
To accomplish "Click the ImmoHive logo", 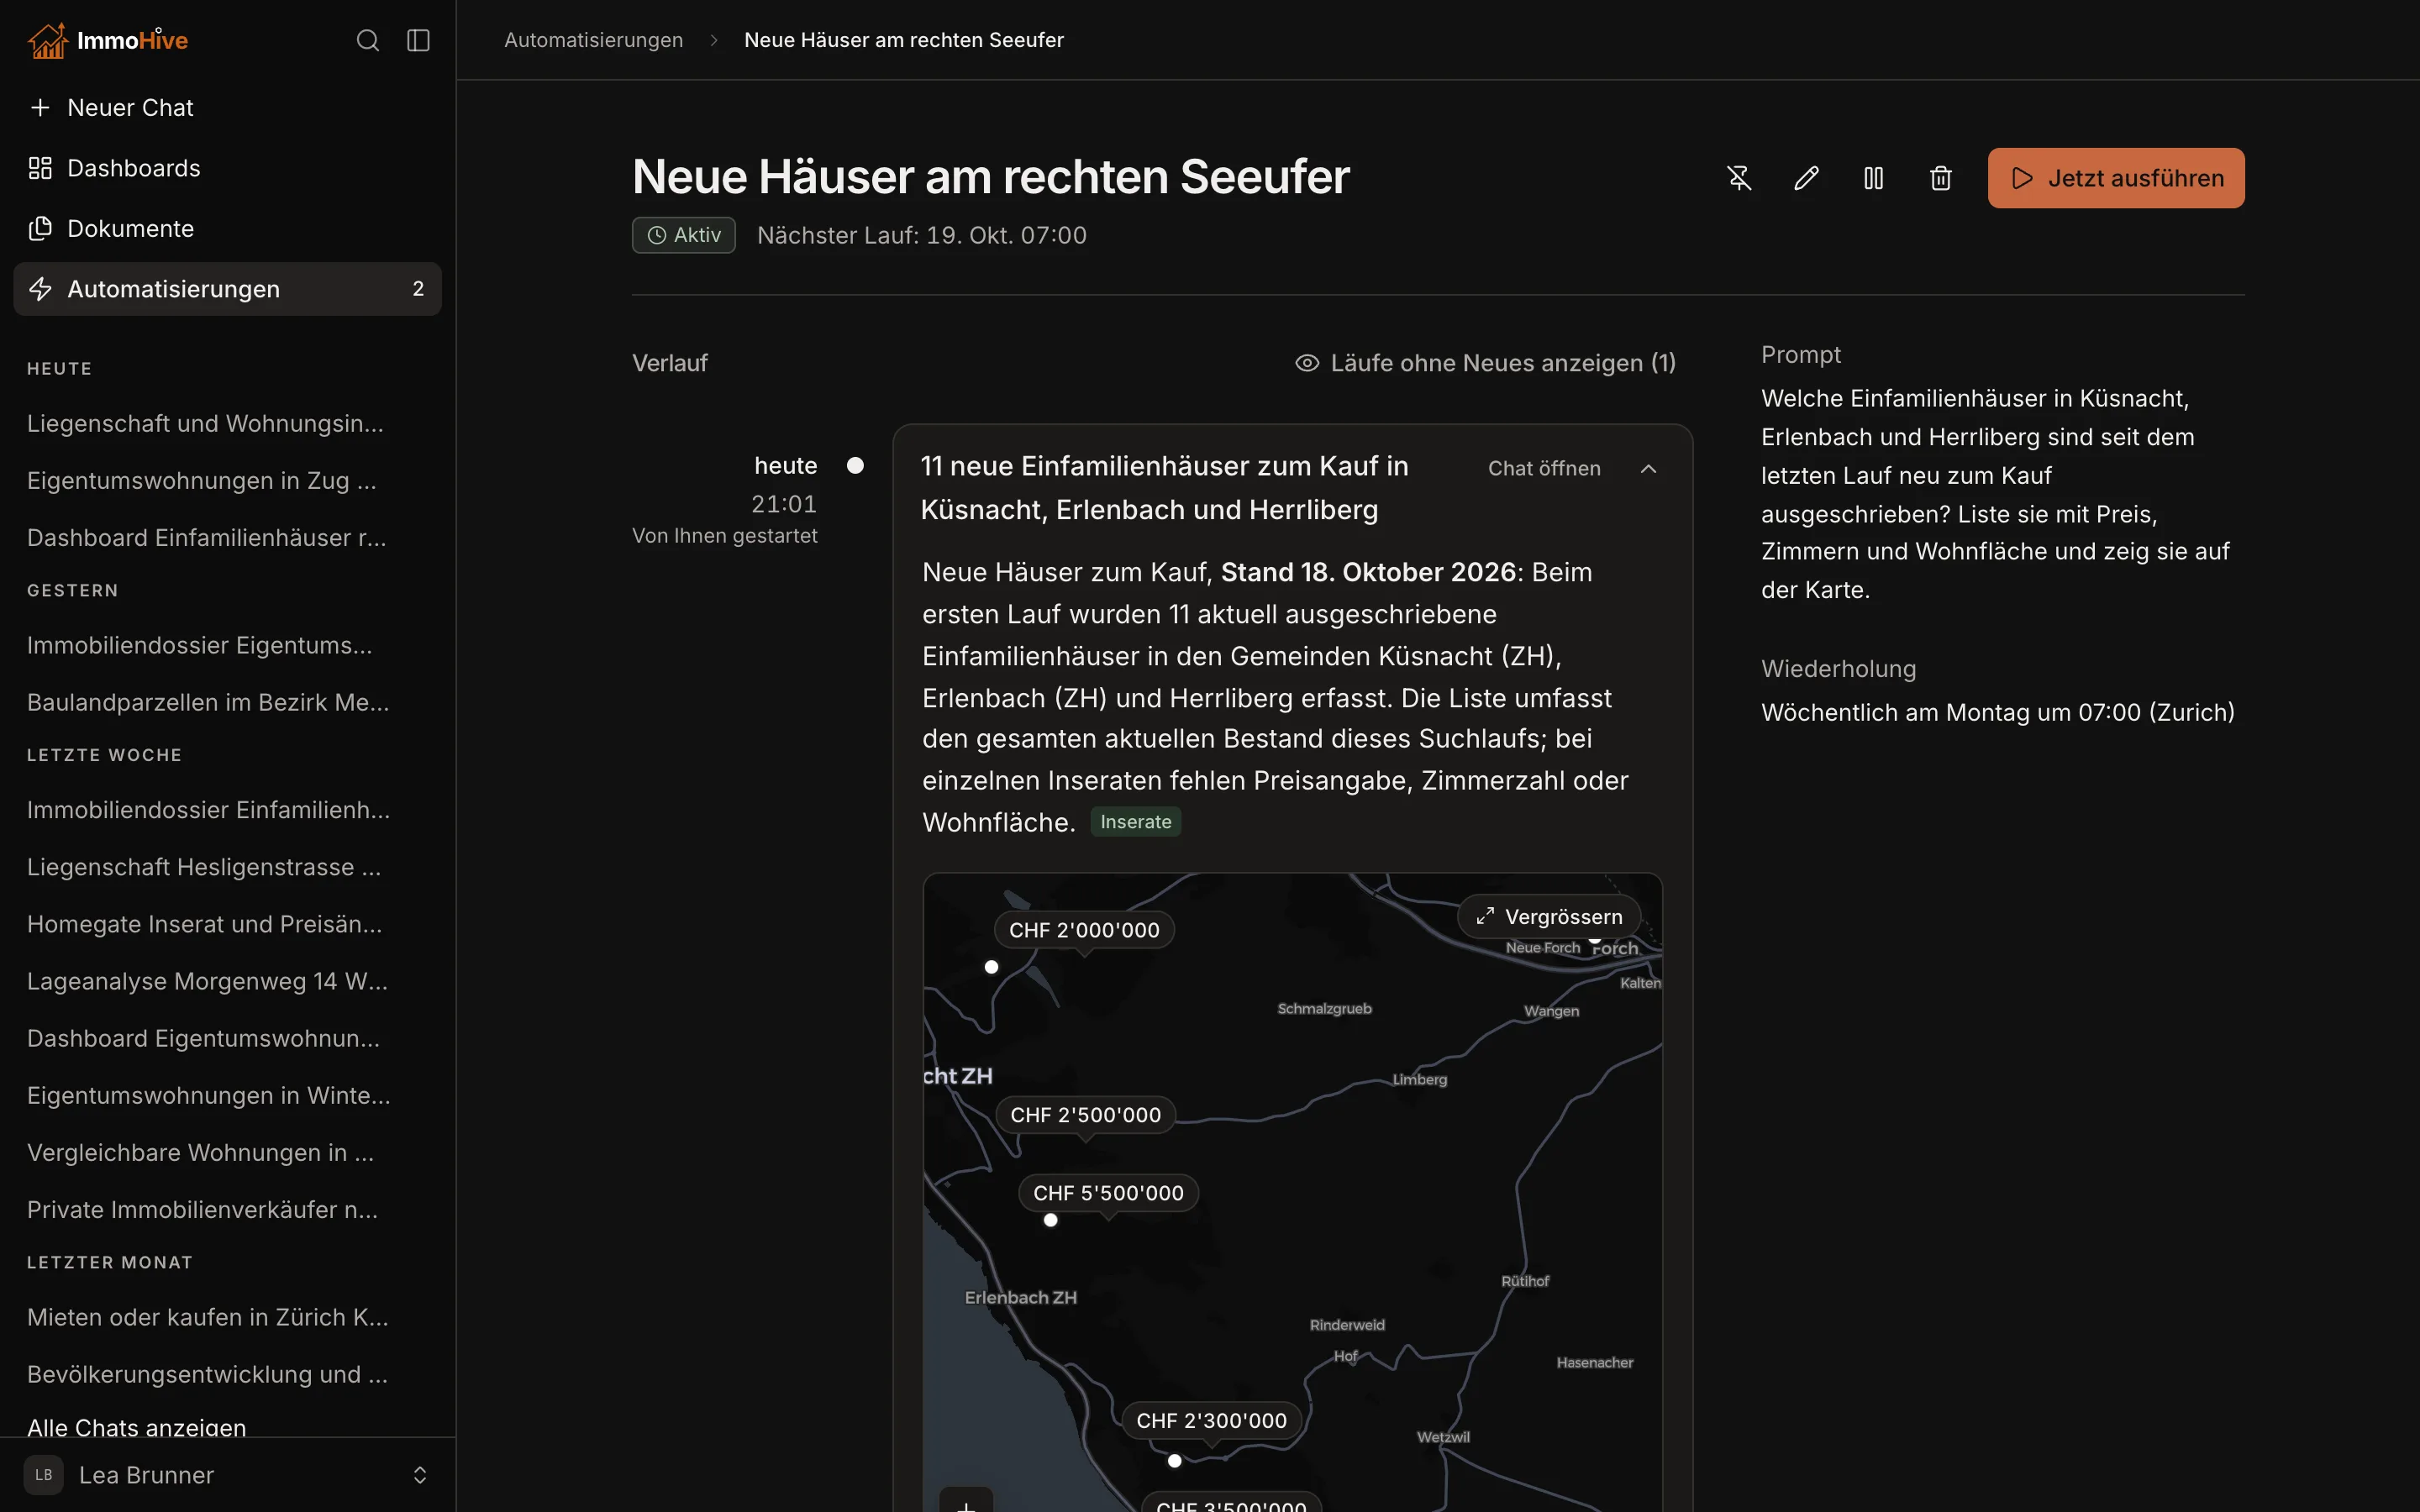I will [108, 40].
